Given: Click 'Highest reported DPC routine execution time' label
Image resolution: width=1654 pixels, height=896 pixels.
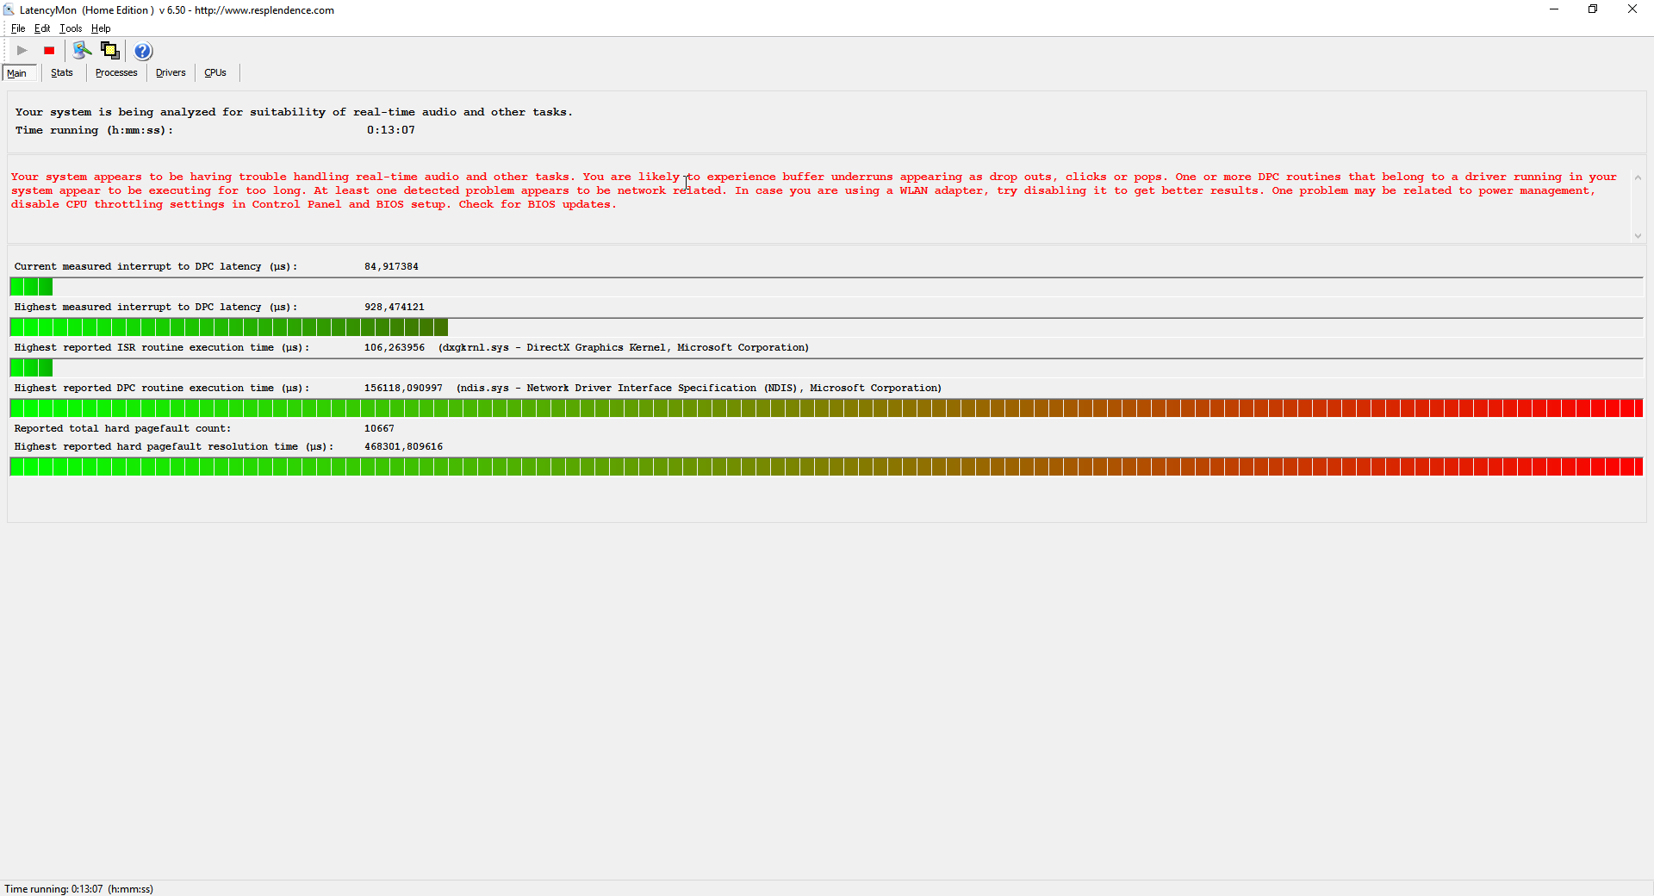Looking at the screenshot, I should coord(162,389).
